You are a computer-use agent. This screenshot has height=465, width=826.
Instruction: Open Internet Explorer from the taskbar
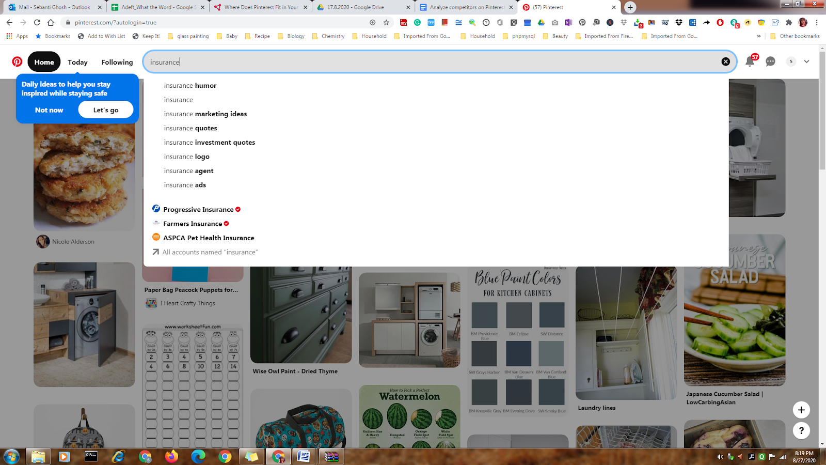pyautogui.click(x=118, y=457)
